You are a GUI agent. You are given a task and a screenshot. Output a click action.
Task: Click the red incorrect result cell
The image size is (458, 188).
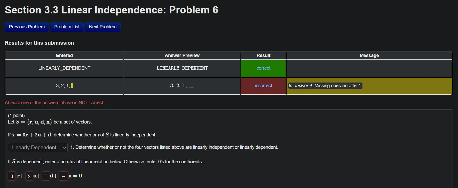(263, 86)
